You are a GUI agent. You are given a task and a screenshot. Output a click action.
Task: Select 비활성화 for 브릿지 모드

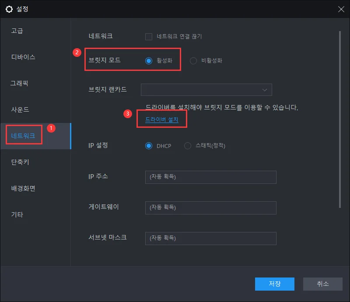tap(193, 60)
